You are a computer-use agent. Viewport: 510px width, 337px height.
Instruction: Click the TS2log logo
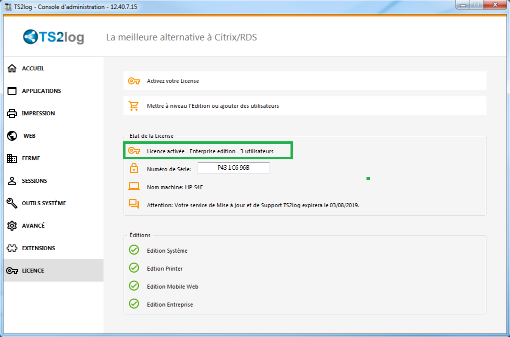pos(53,37)
